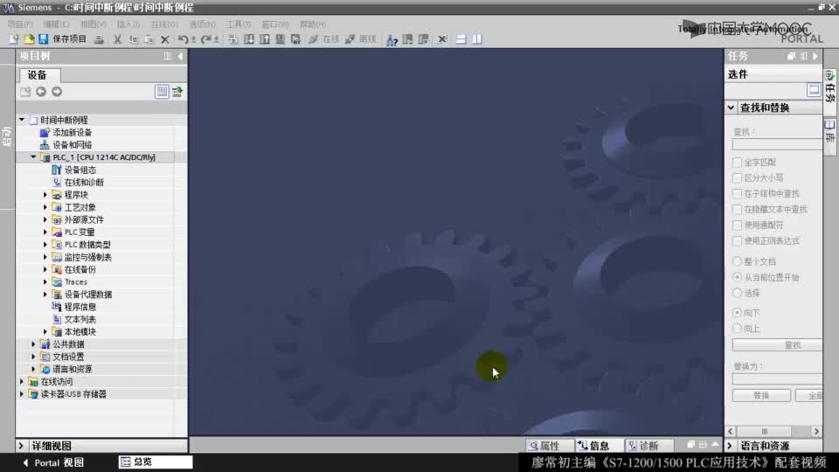The width and height of the screenshot is (839, 472).
Task: Click the Paste toolbar icon
Action: click(x=149, y=39)
